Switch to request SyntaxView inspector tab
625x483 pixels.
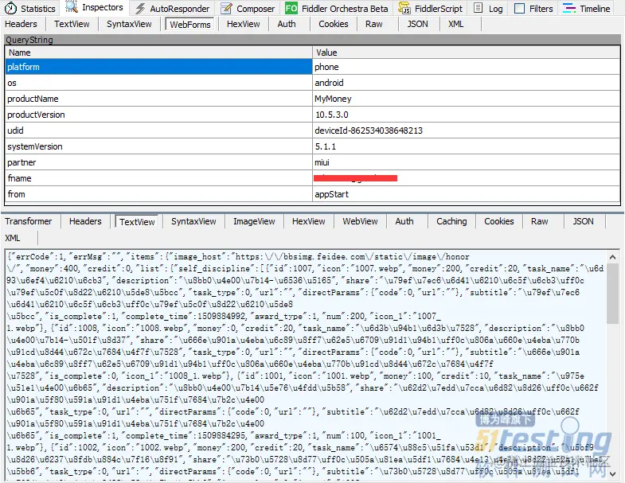click(129, 24)
